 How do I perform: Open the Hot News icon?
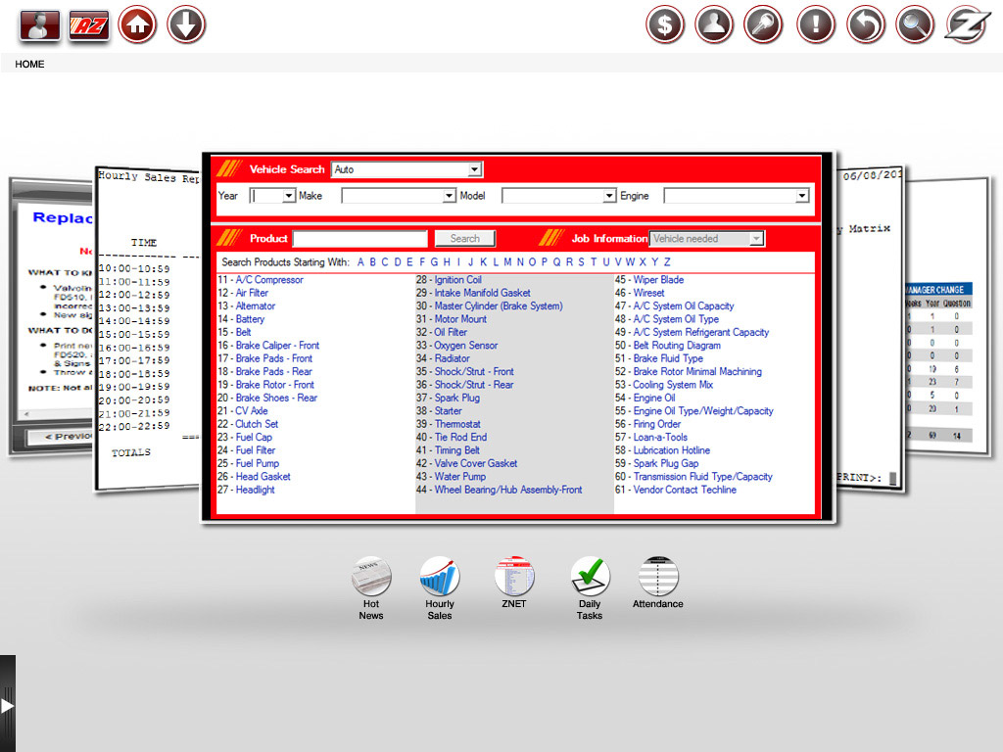pyautogui.click(x=371, y=577)
